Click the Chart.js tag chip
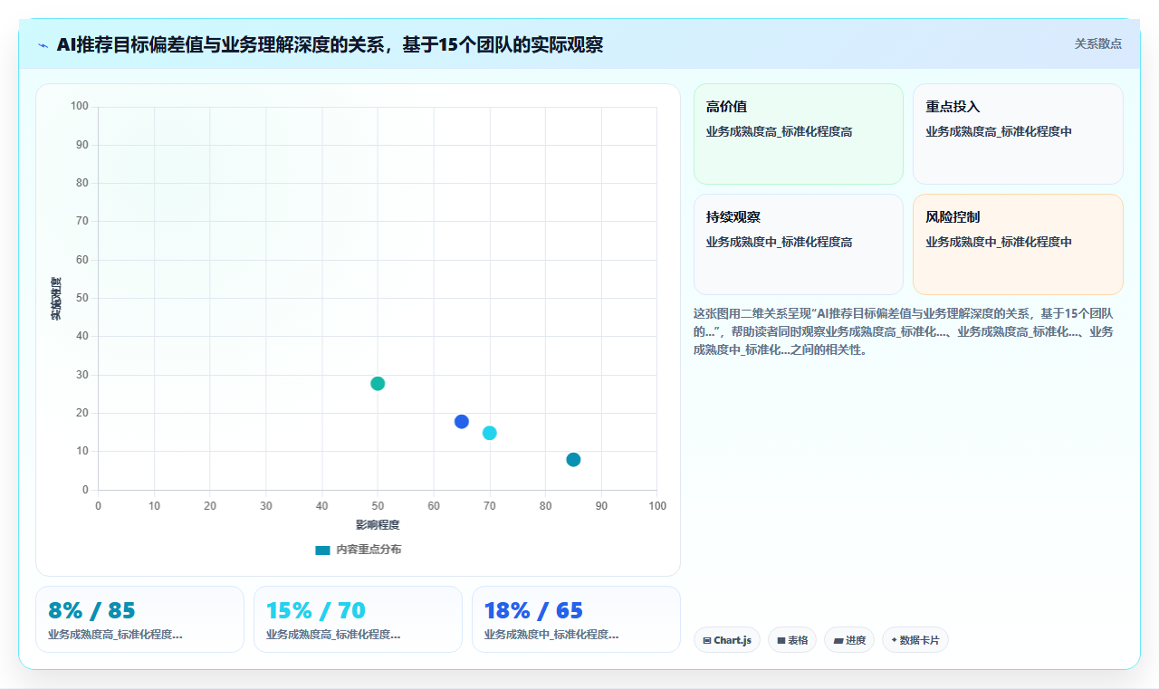This screenshot has width=1159, height=689. [727, 640]
